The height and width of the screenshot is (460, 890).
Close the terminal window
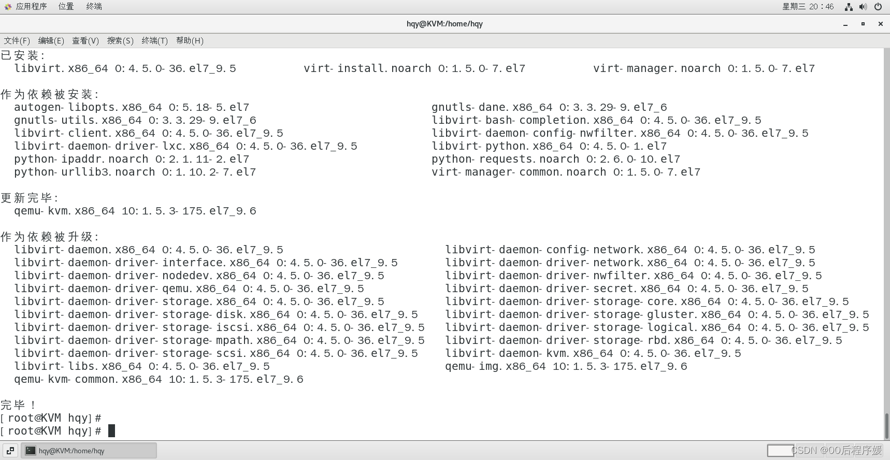pos(880,24)
